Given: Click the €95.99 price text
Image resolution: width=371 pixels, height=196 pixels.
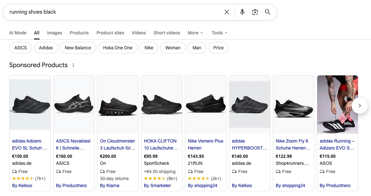Looking at the screenshot, I should click(151, 156).
